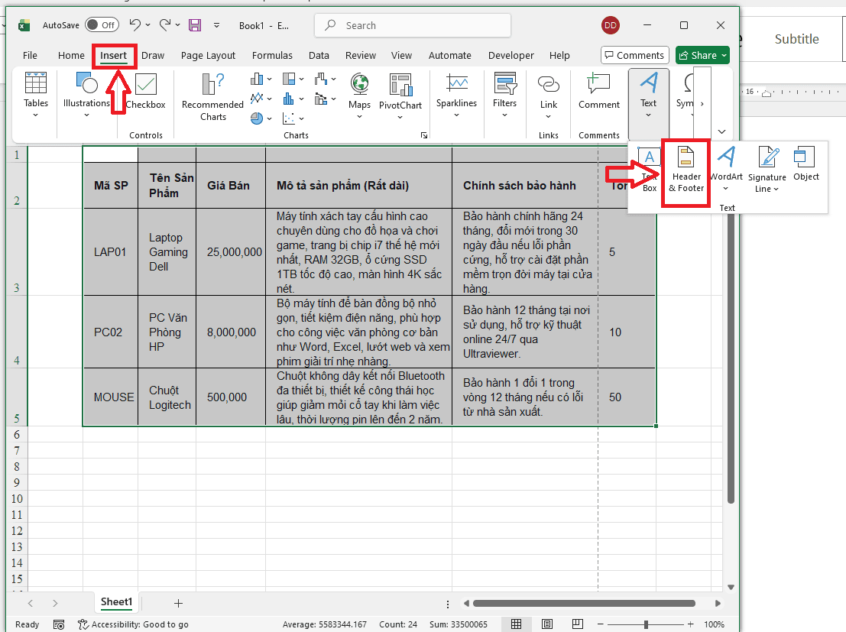The width and height of the screenshot is (846, 632).
Task: Add a new sheet
Action: tap(179, 603)
